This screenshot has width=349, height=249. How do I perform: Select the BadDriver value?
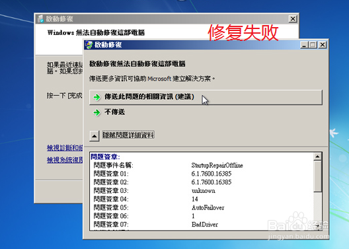click(x=204, y=225)
